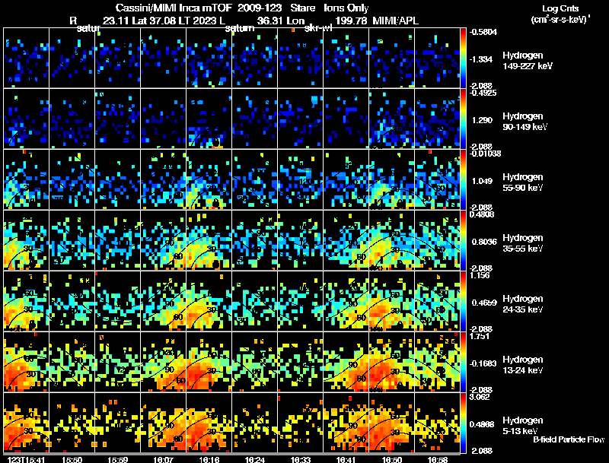Image resolution: width=609 pixels, height=463 pixels.
Task: Select the 13-24 keV panel at 16:41
Action: 346,362
